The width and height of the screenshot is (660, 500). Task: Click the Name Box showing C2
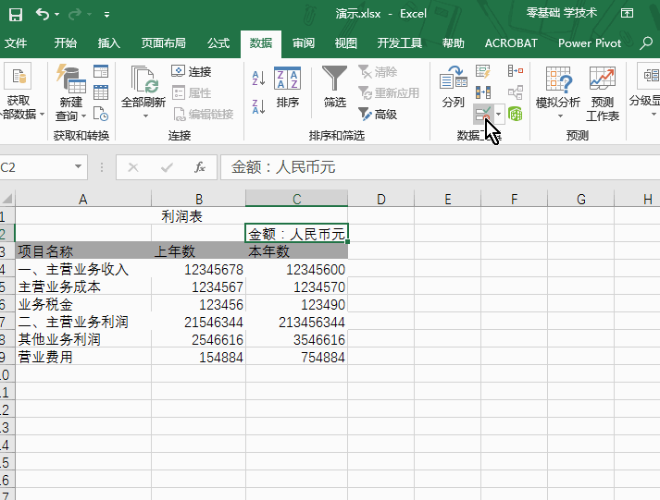pos(36,167)
